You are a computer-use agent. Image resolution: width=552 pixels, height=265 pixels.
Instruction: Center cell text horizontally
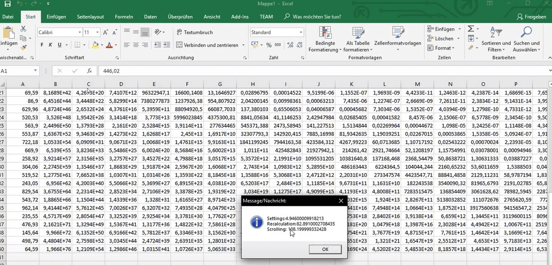pos(136,45)
